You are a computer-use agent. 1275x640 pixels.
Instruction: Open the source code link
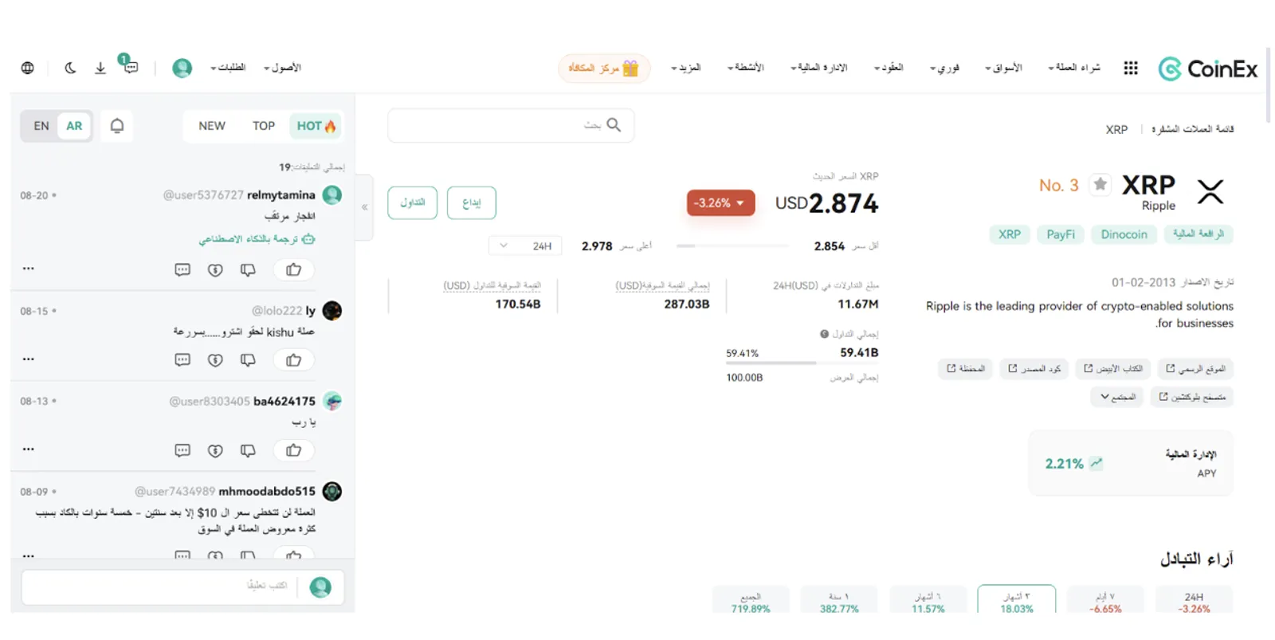pyautogui.click(x=1034, y=369)
